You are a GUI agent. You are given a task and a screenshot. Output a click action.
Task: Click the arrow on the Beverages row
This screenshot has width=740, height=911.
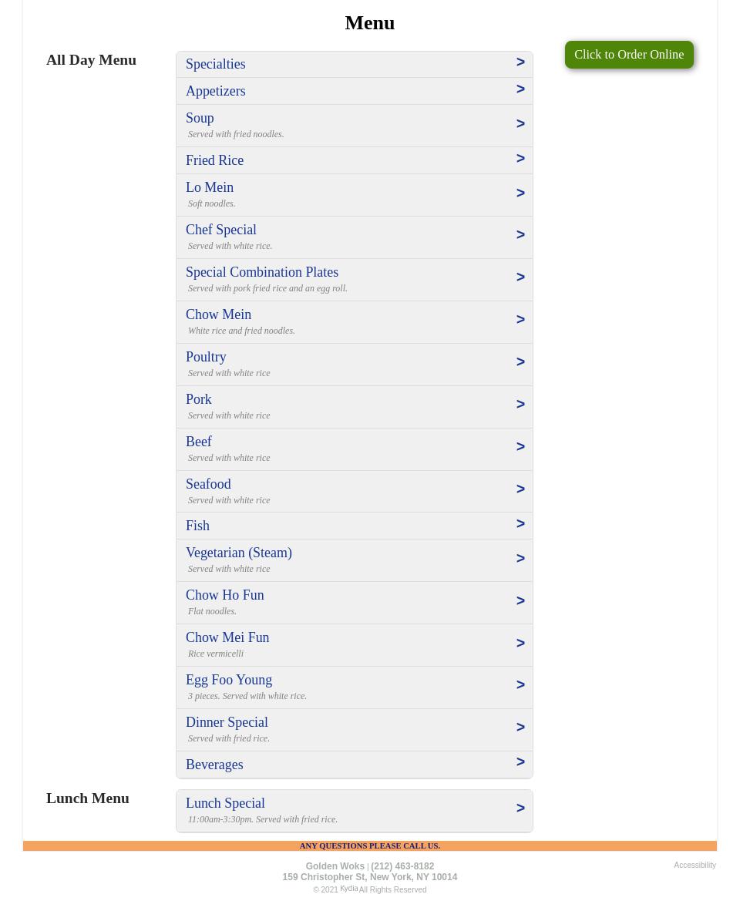520,762
